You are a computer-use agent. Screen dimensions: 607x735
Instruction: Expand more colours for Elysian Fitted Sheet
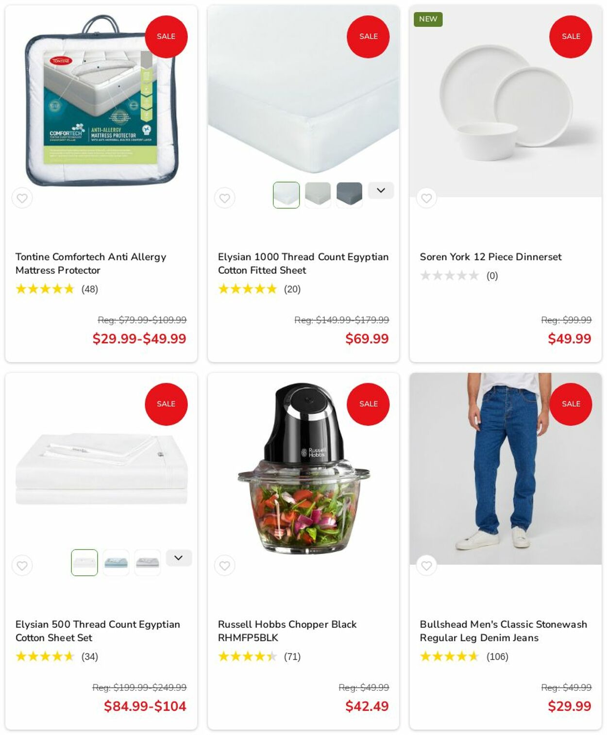[x=381, y=190]
